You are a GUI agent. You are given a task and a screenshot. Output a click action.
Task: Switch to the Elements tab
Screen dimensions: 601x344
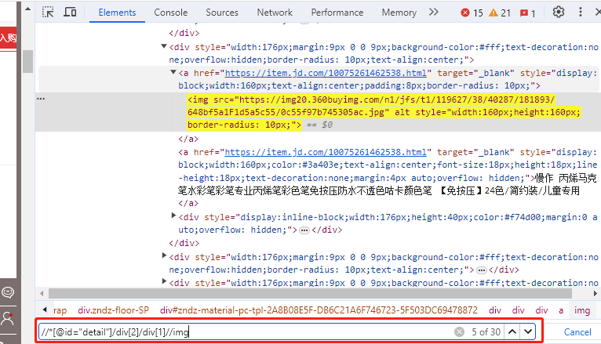[117, 13]
